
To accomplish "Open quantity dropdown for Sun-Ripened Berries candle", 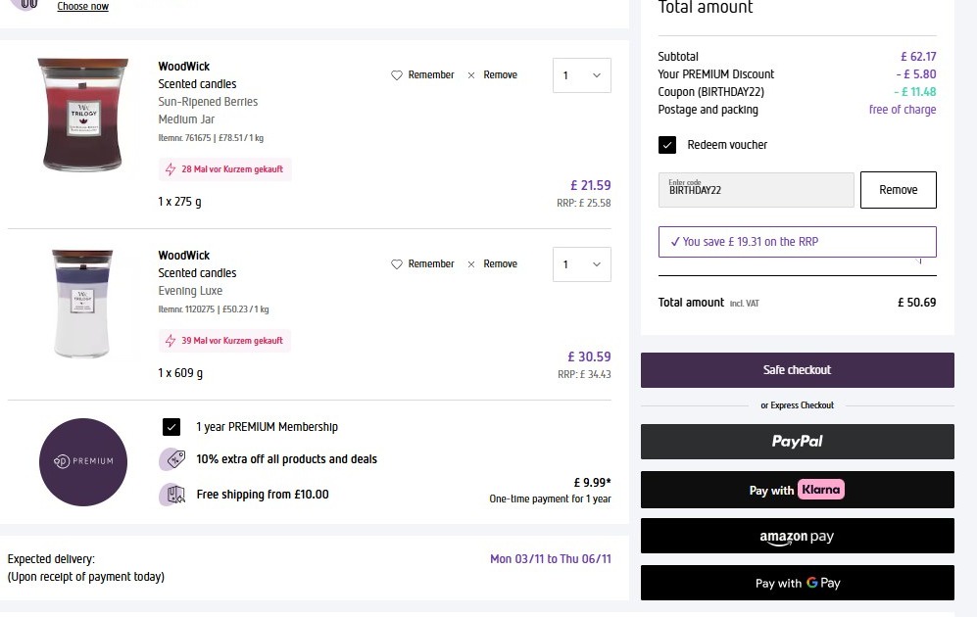I will point(581,75).
